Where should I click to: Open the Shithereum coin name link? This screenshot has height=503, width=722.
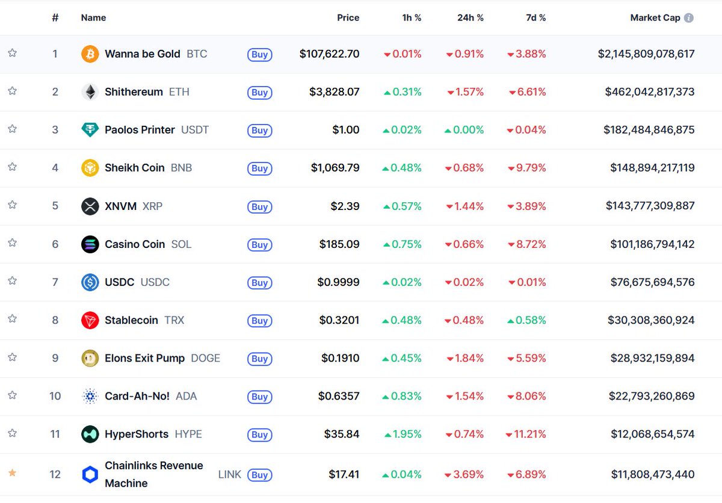134,92
